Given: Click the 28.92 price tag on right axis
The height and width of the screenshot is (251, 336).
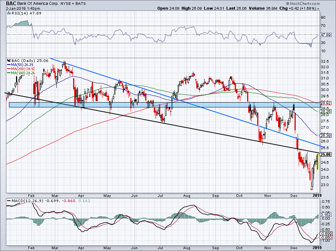Looking at the screenshot, I should coord(326,103).
